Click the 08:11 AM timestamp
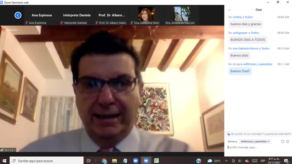 (283, 64)
